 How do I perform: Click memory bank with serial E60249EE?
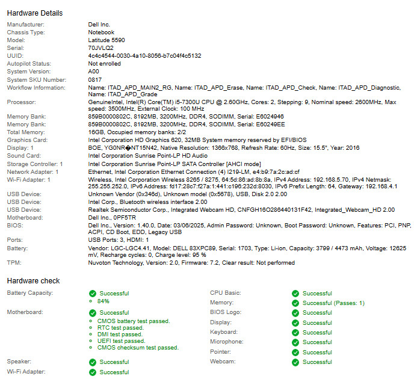[187, 125]
